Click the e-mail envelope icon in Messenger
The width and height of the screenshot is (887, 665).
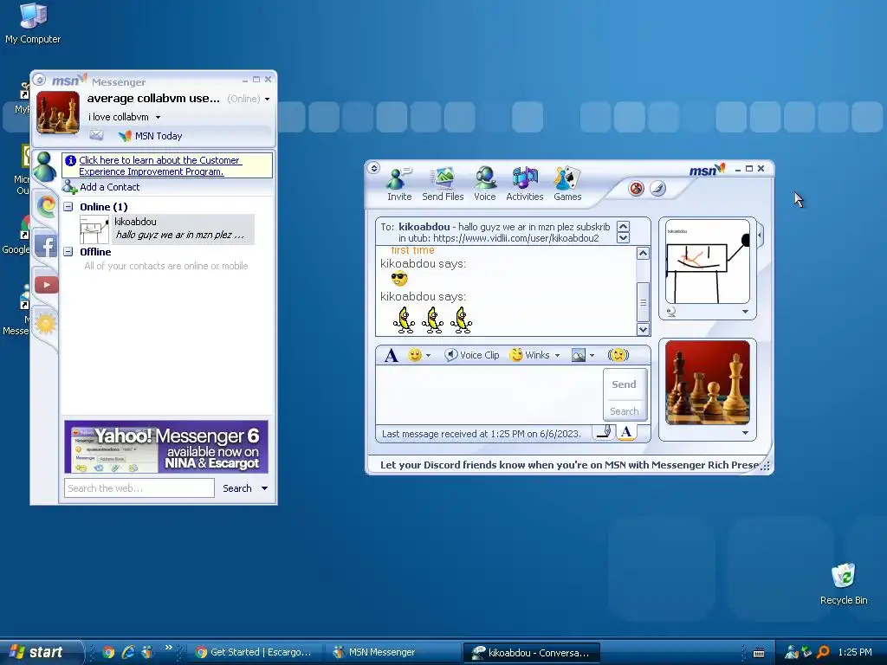click(x=96, y=135)
